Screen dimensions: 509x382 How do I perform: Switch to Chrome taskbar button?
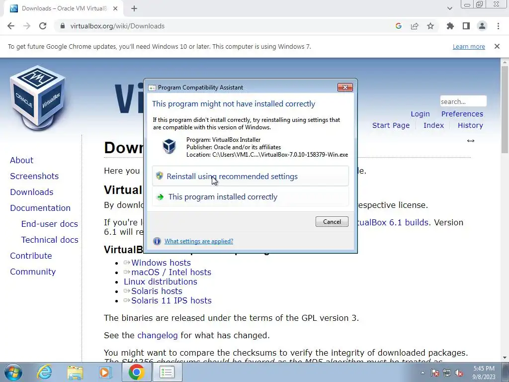coord(136,372)
